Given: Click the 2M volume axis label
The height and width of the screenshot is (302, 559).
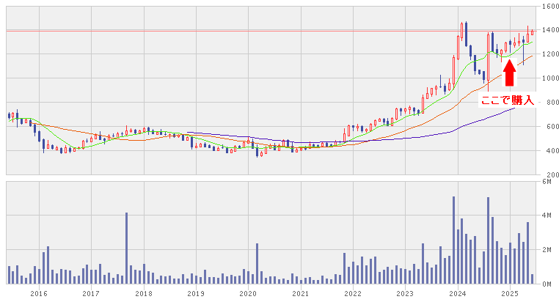Looking at the screenshot, I should point(547,250).
